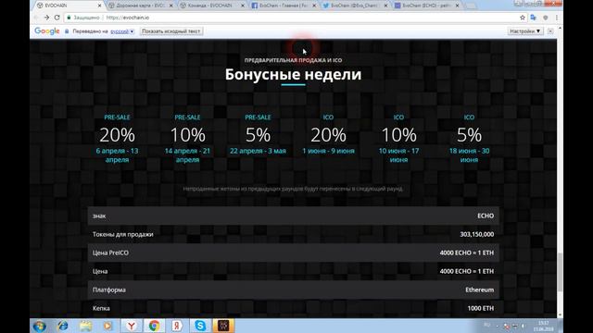Open the Windows Start menu
Screen dimensions: 593x333
tap(39, 326)
